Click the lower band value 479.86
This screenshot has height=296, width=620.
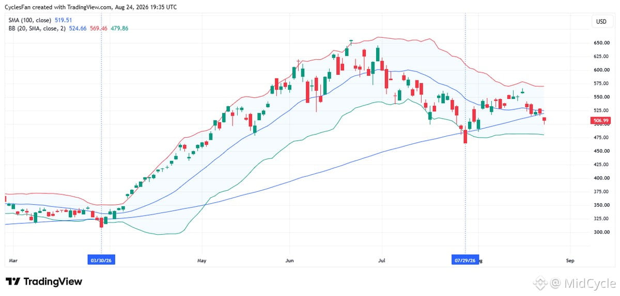[120, 28]
